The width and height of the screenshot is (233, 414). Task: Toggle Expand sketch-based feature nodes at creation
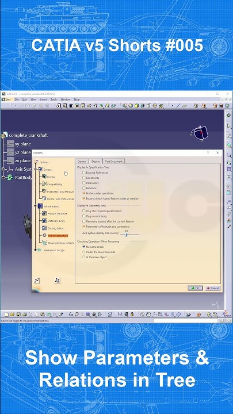tap(84, 198)
